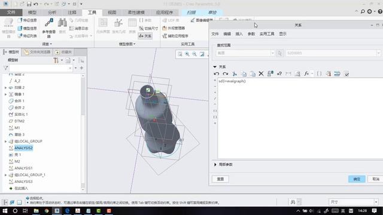The height and width of the screenshot is (215, 383).
Task: Click undo icon in Relations dialog toolbar
Action: pyautogui.click(x=216, y=73)
